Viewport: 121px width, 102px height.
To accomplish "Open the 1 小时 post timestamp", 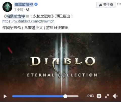I will tap(19, 9).
